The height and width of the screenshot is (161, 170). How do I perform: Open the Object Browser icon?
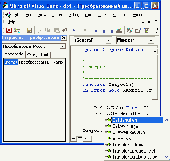(146, 30)
